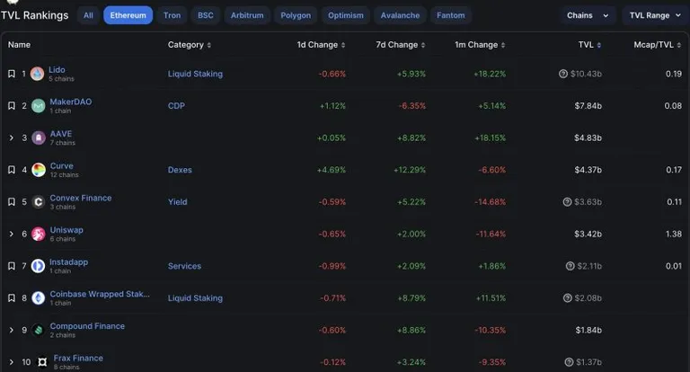Screen dimensions: 690x372
Task: Click the Uniswap pink unicorn icon
Action: coord(39,234)
